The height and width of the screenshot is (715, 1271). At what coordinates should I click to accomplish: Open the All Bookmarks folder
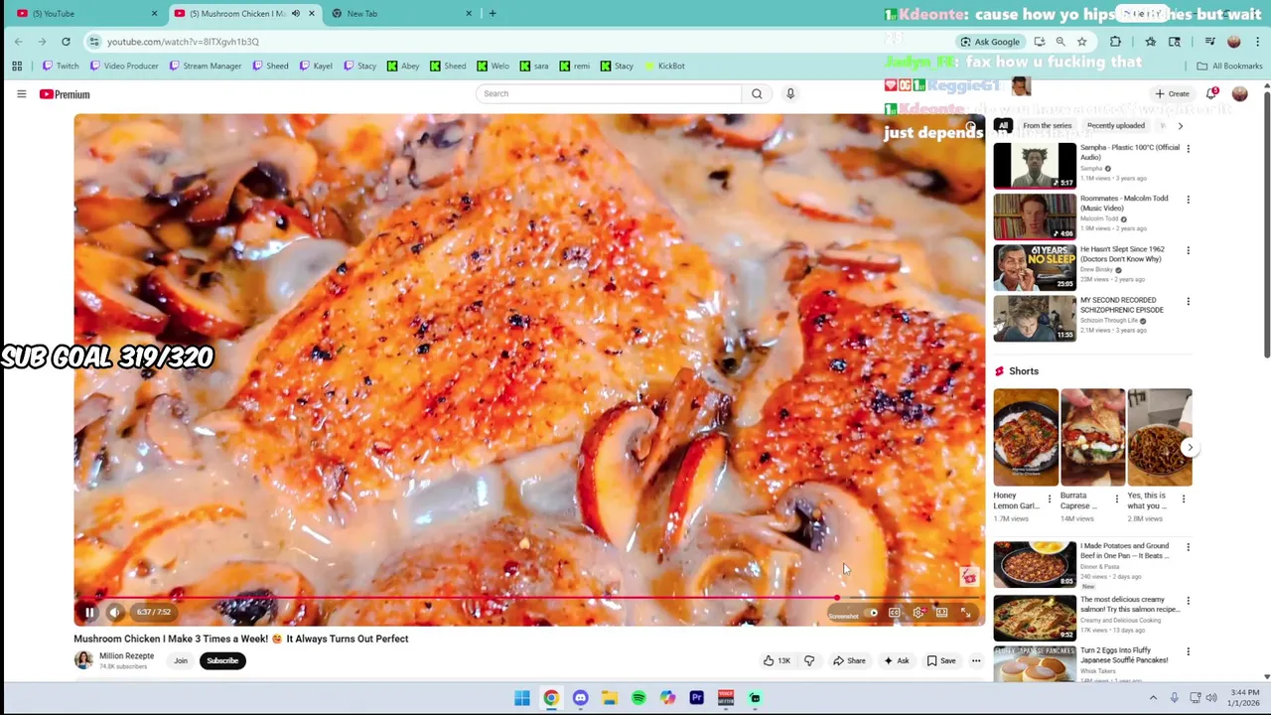coord(1229,66)
